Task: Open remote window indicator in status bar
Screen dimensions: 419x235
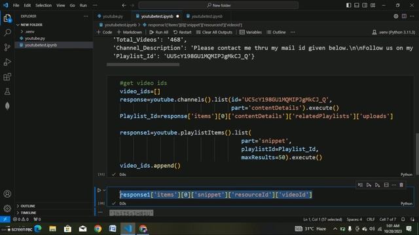Action: tap(5, 219)
